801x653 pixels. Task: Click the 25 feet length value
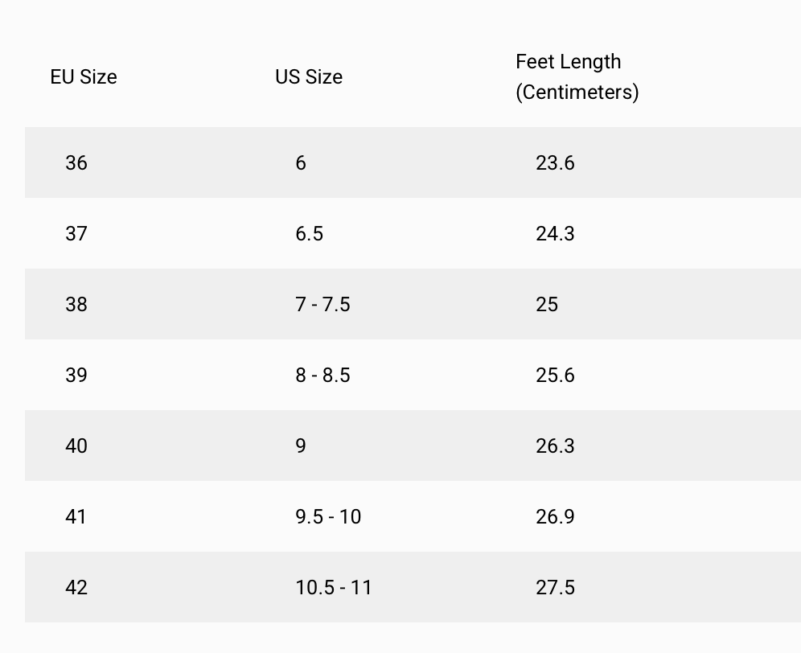click(x=547, y=305)
